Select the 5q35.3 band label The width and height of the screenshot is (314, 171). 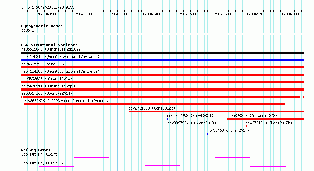[x=28, y=30]
